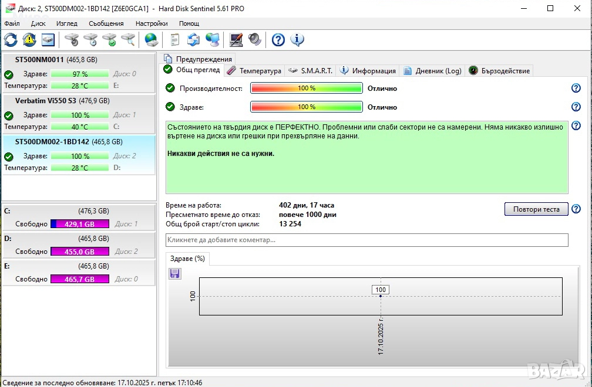Click the speaker sound toolbar icon
The width and height of the screenshot is (592, 387).
[254, 40]
